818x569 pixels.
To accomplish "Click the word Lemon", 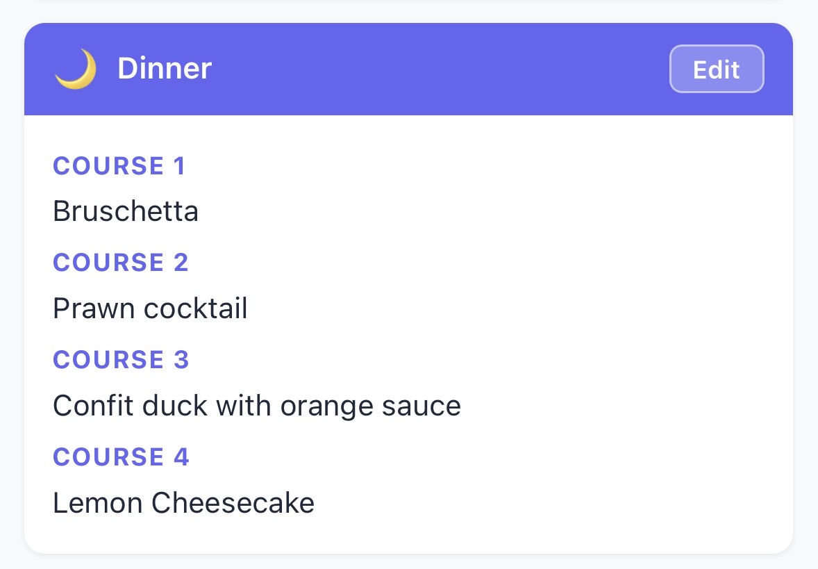I will coord(97,503).
